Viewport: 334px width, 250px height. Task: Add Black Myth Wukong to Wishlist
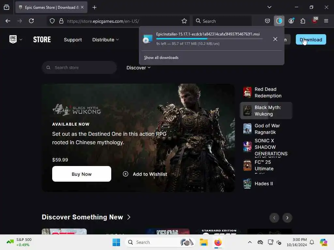145,174
